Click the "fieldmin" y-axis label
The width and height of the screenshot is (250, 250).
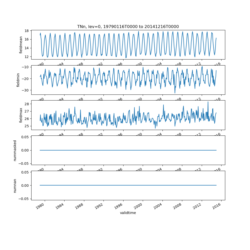tap(18, 80)
